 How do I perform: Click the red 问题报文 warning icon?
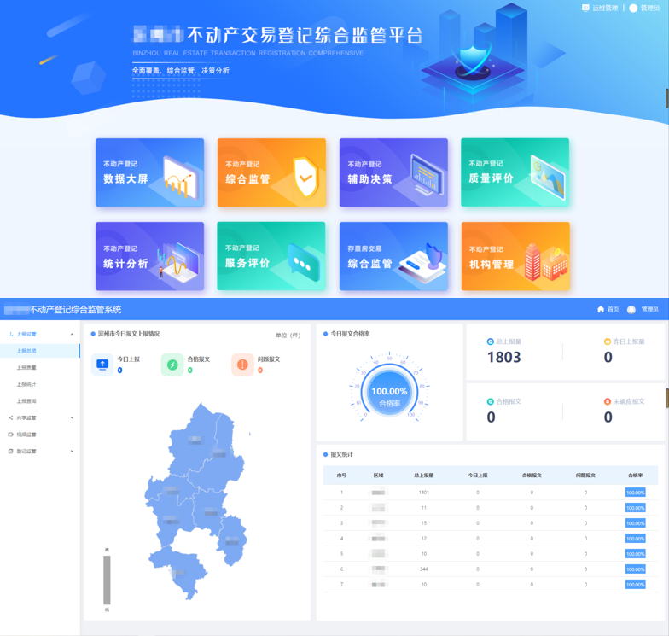point(242,365)
